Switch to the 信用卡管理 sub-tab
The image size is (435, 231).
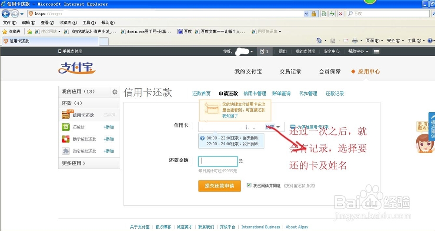coord(254,94)
